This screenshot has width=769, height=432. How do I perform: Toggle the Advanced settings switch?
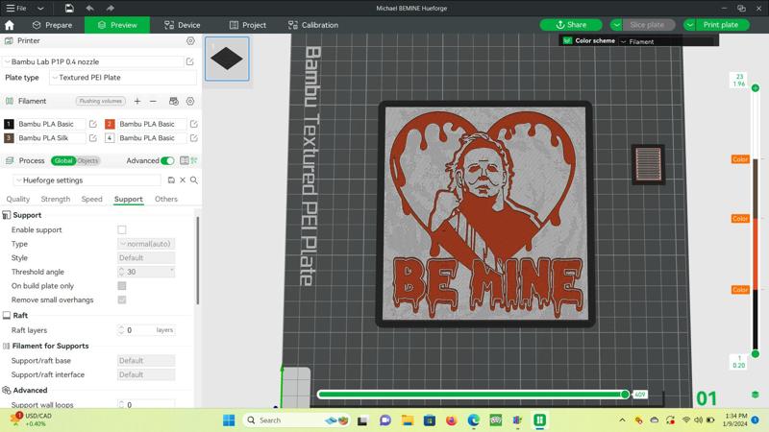click(x=167, y=161)
